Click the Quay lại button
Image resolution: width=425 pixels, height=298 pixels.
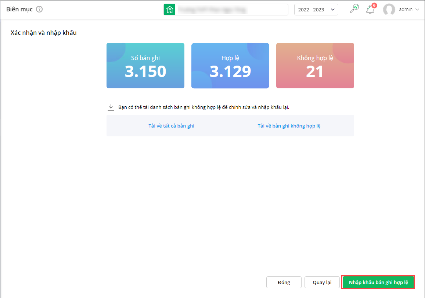coord(322,282)
